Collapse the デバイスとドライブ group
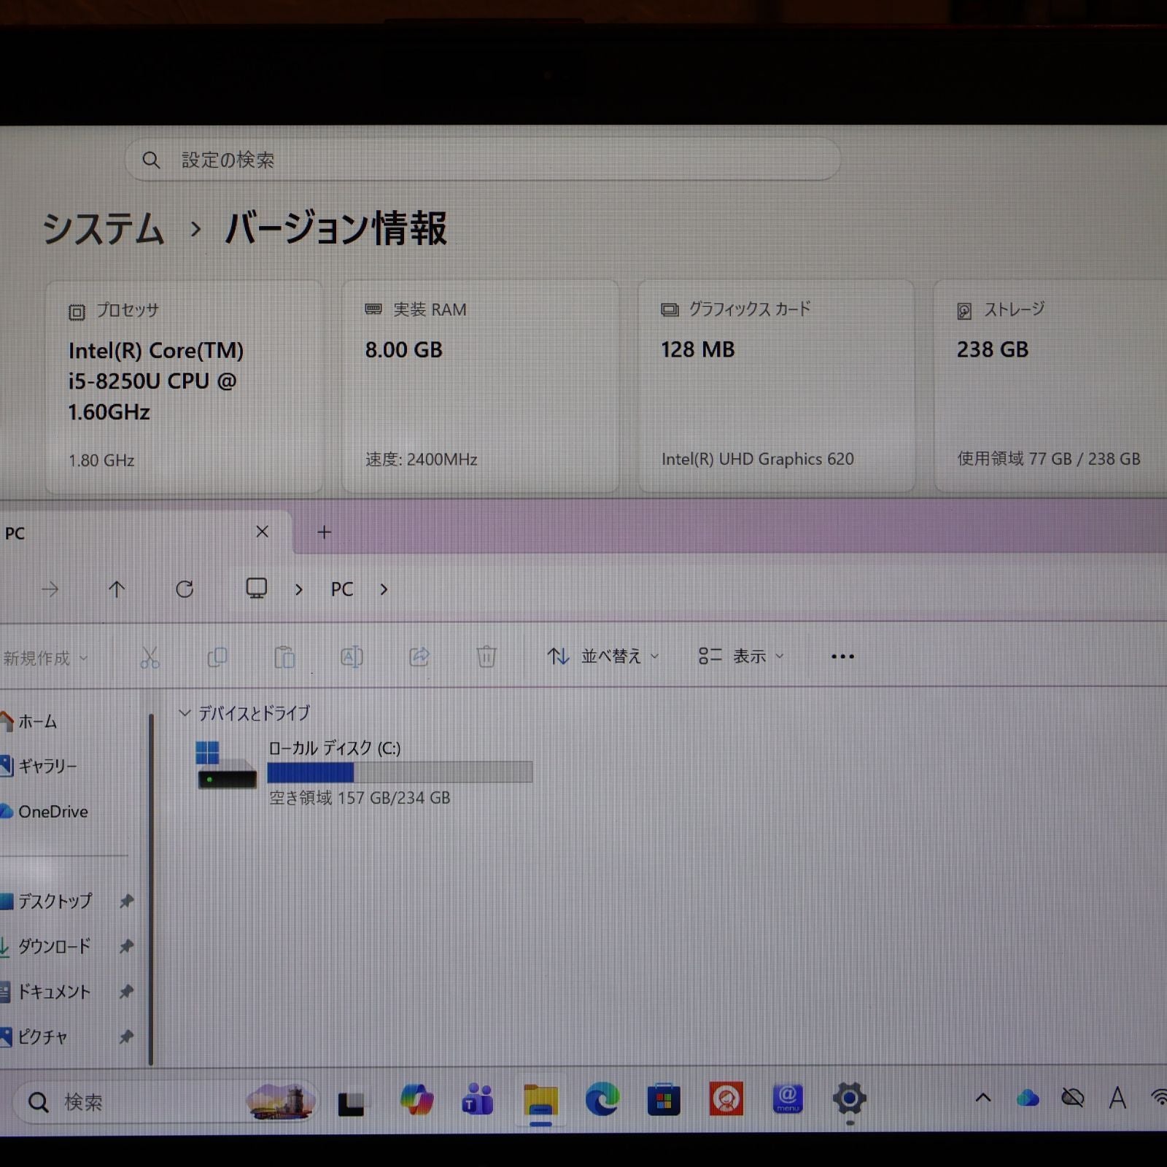The image size is (1167, 1167). pyautogui.click(x=185, y=713)
